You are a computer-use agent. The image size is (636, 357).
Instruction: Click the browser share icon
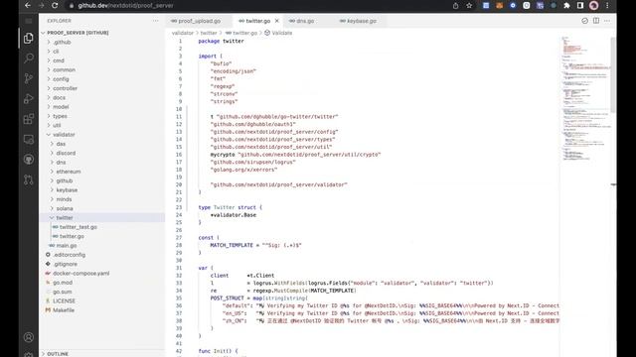(x=455, y=6)
